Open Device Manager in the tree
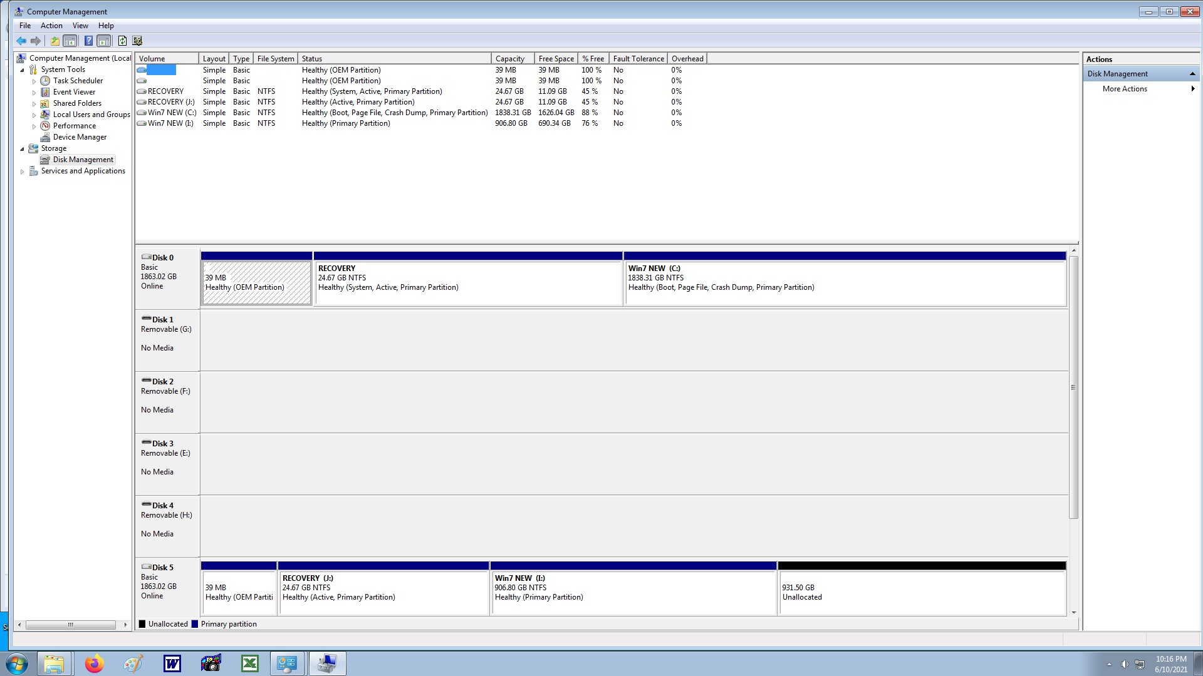The height and width of the screenshot is (676, 1203). (80, 137)
